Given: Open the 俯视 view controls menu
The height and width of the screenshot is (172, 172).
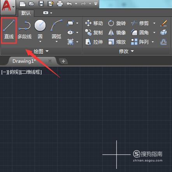Looking at the screenshot, I should coord(14,72).
